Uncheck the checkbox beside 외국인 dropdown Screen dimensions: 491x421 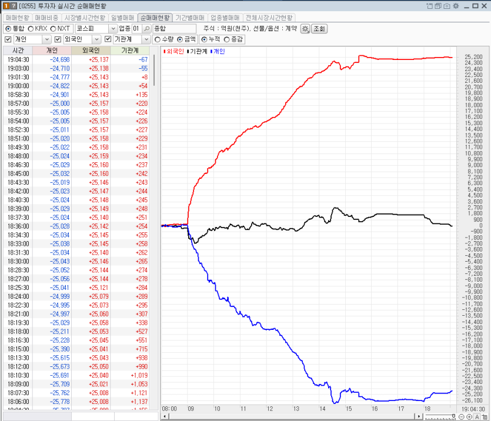tap(58, 39)
